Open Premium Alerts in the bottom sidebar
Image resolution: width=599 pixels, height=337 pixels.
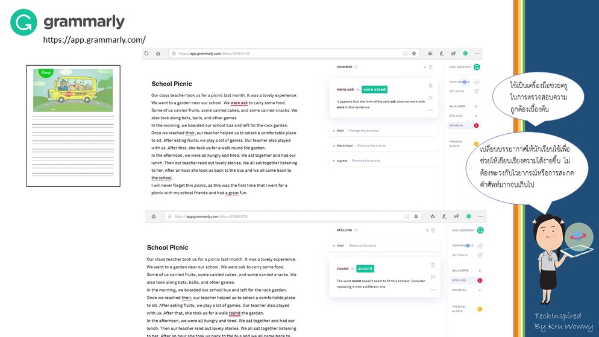467,309
